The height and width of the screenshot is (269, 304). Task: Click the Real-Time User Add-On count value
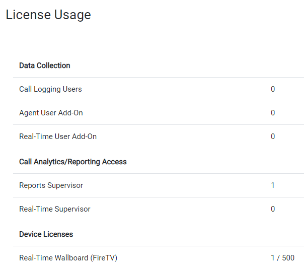pyautogui.click(x=273, y=137)
